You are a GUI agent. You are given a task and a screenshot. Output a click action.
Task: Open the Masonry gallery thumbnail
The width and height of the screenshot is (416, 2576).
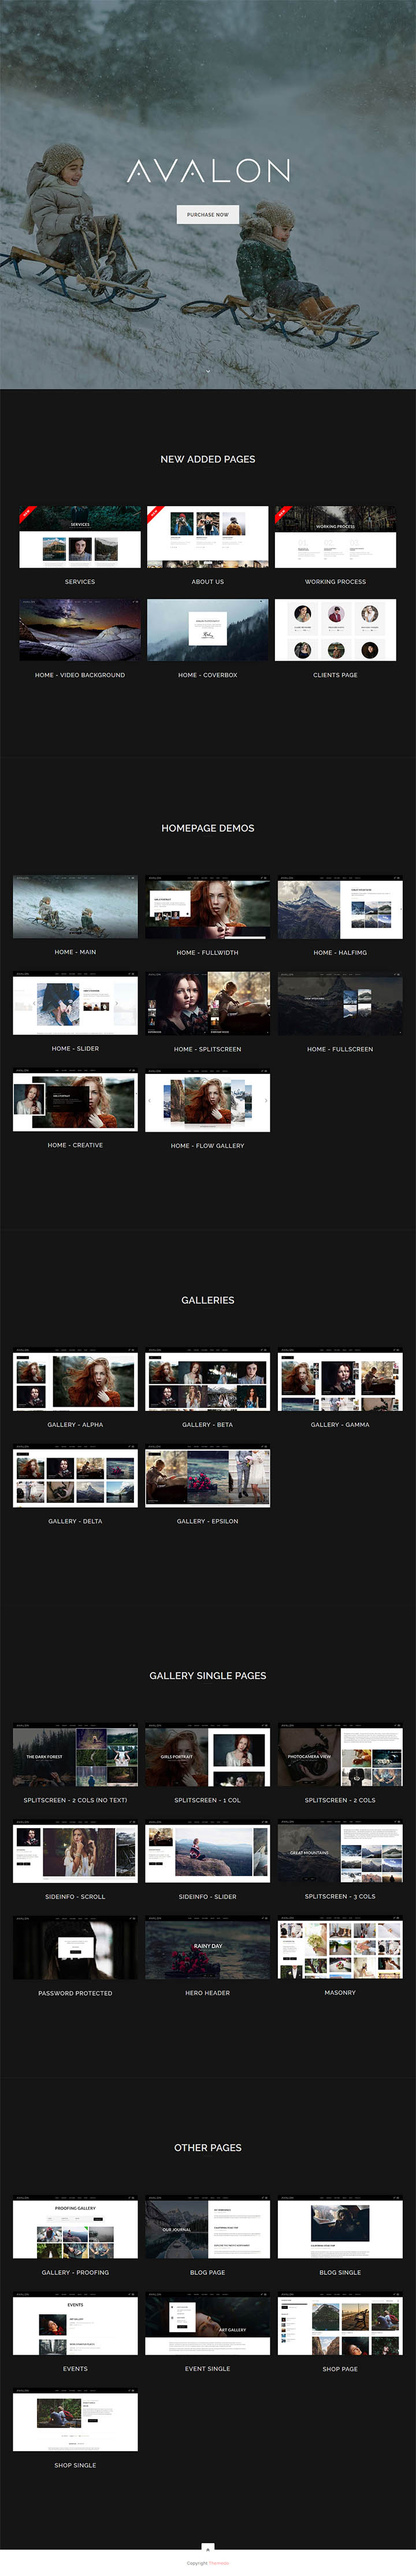coord(340,1947)
